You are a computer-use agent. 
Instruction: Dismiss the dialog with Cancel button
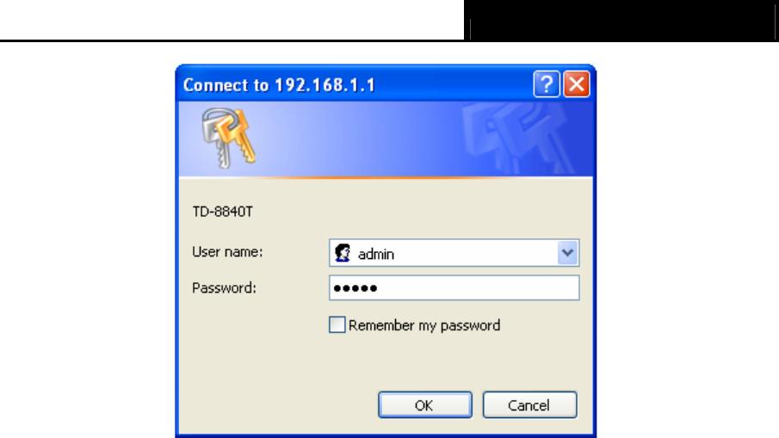click(x=529, y=404)
